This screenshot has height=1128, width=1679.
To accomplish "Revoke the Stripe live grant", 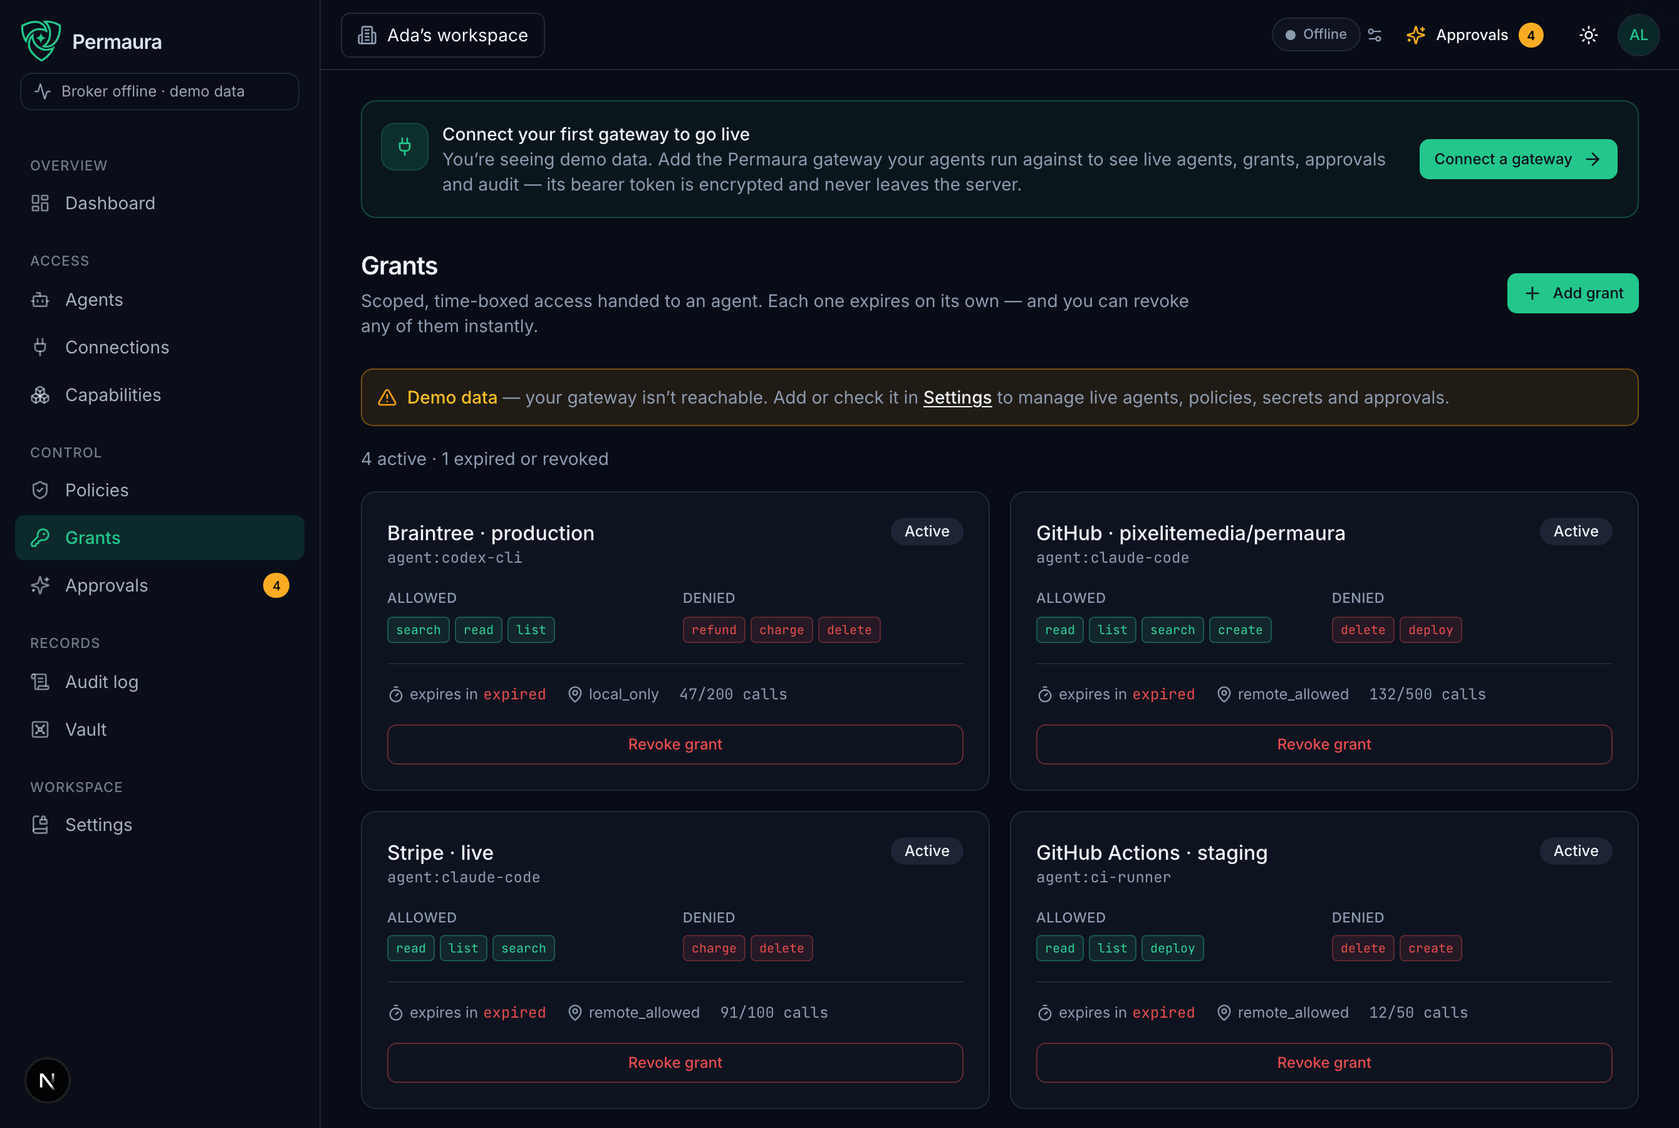I will pos(675,1063).
